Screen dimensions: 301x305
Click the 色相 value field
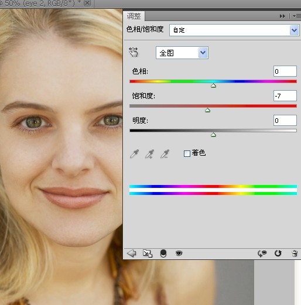(x=285, y=71)
